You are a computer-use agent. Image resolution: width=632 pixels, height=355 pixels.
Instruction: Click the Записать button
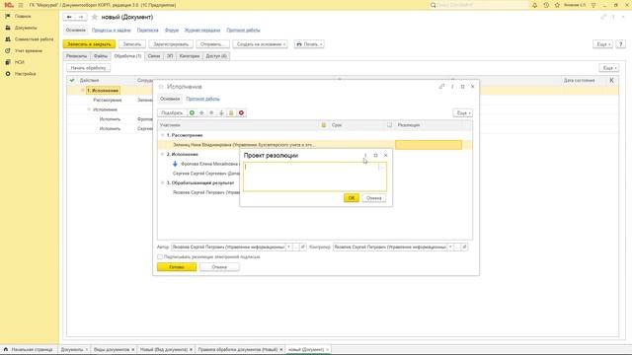coord(132,44)
